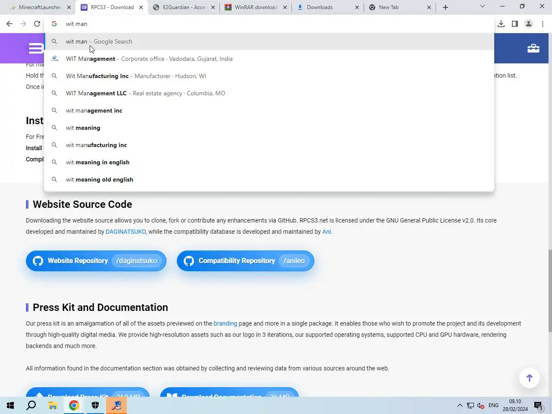Click GitHub icon in Website Repository button
This screenshot has height=414, width=552.
coord(38,261)
